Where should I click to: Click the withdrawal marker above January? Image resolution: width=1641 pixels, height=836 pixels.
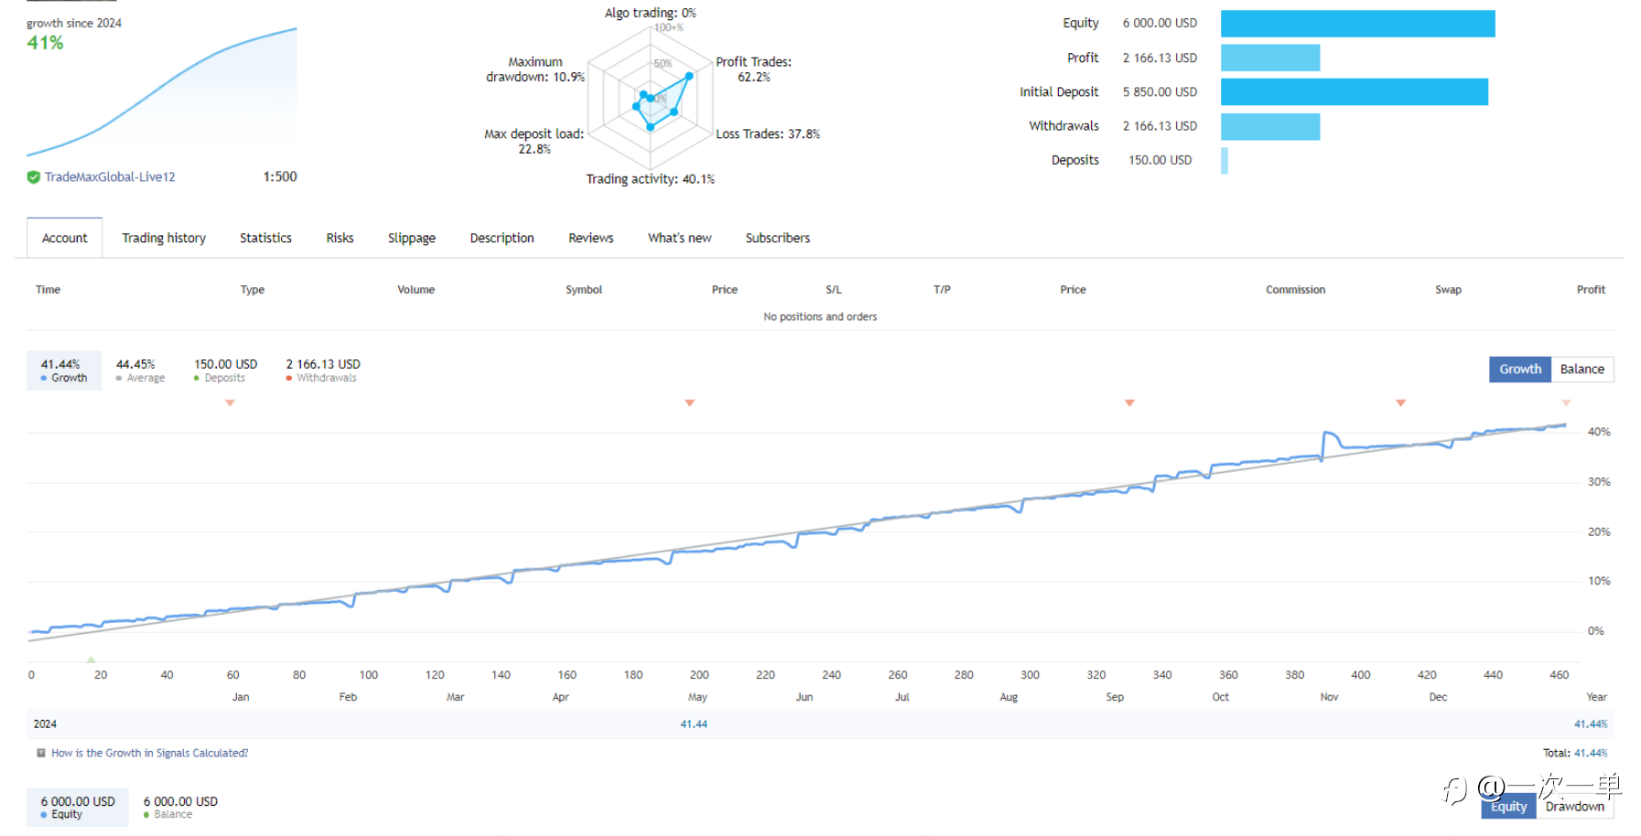tap(230, 403)
